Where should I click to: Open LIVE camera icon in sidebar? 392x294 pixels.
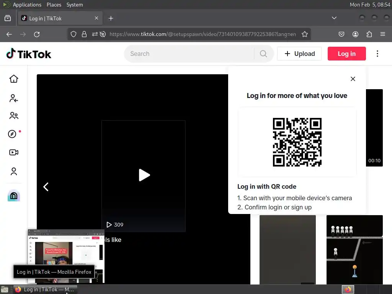(x=14, y=152)
